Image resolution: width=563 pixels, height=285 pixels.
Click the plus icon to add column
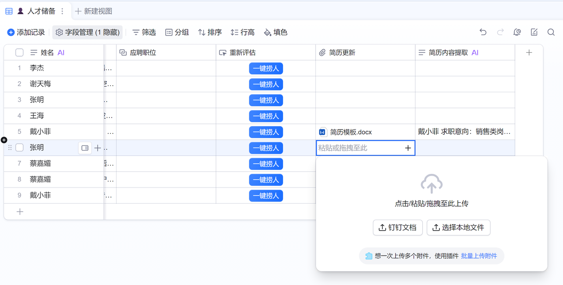529,53
